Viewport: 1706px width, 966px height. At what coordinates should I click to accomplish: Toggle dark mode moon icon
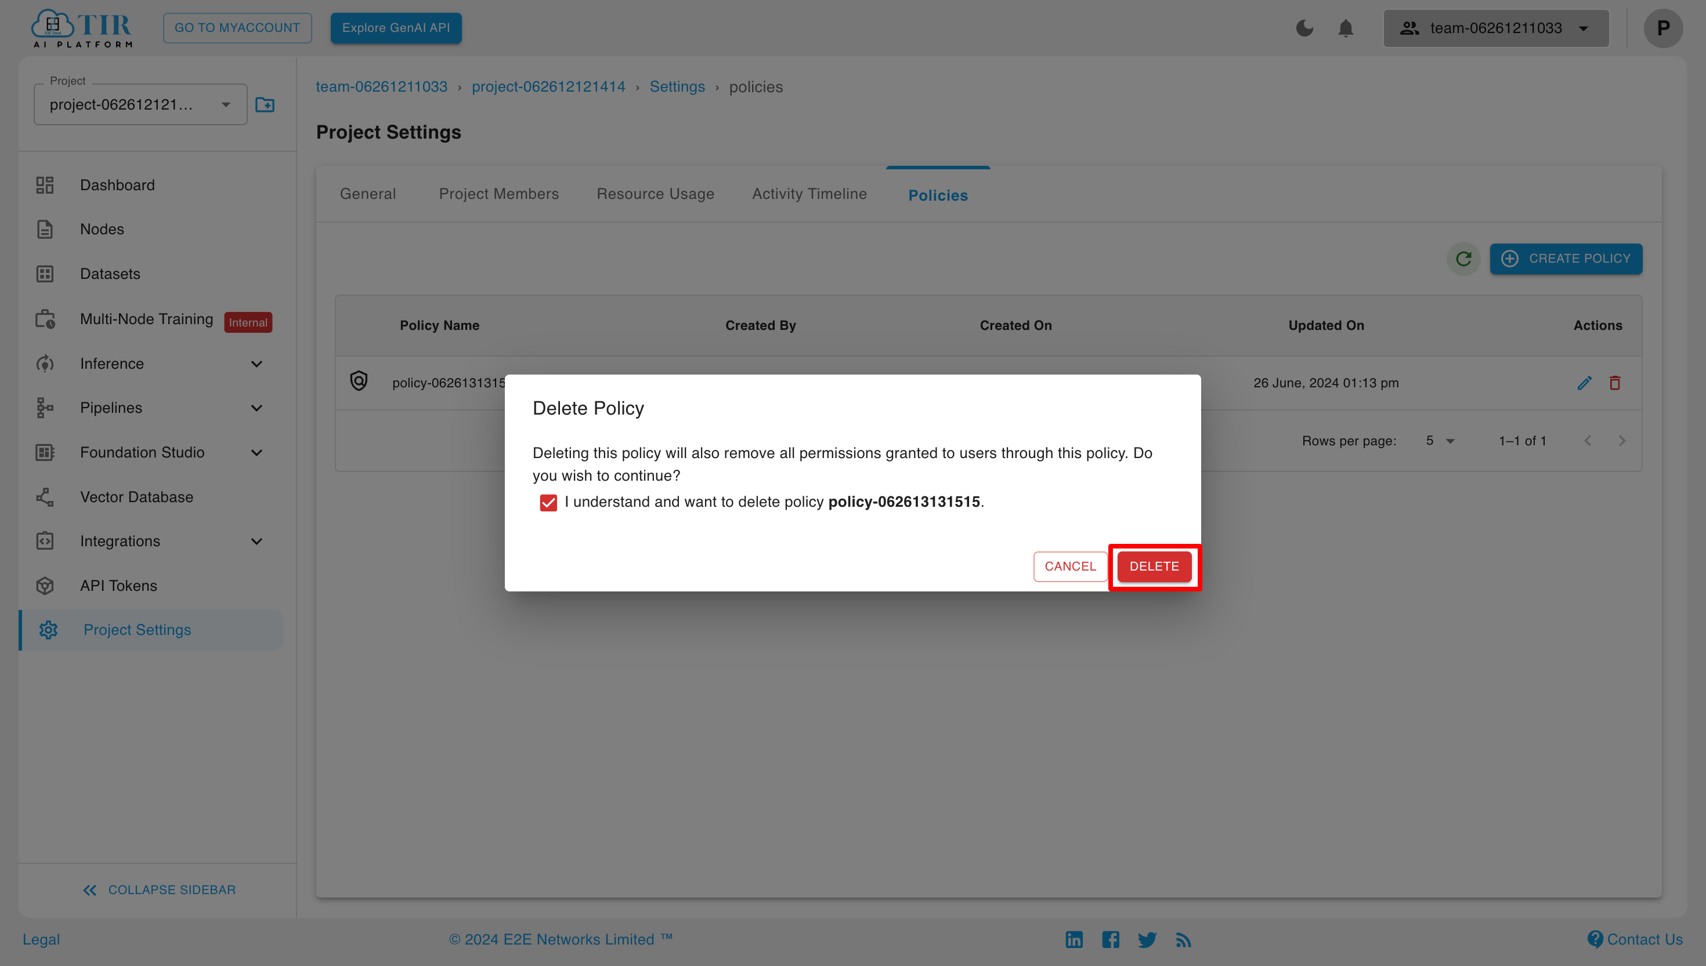pos(1304,28)
